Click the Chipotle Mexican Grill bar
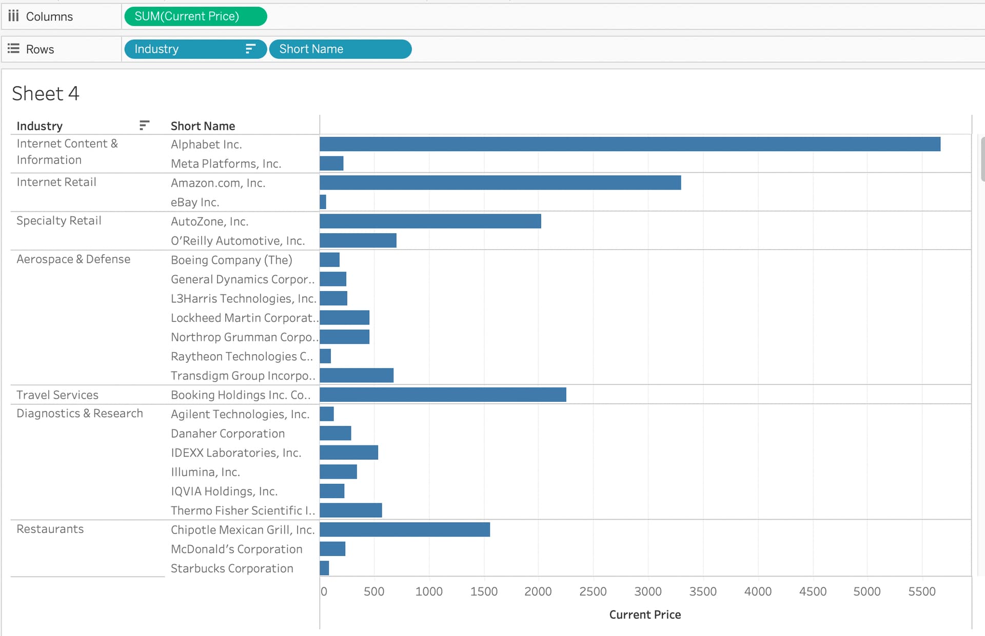This screenshot has width=985, height=636. click(x=404, y=529)
